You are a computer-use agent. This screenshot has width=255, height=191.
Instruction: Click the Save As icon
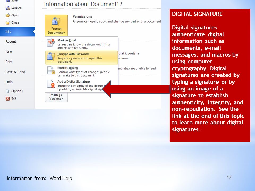pos(8,8)
